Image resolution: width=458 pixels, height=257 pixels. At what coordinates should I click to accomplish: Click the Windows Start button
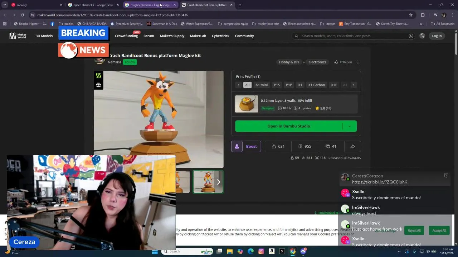[x=155, y=251]
